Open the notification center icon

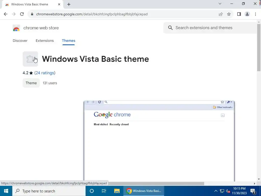[253, 191]
